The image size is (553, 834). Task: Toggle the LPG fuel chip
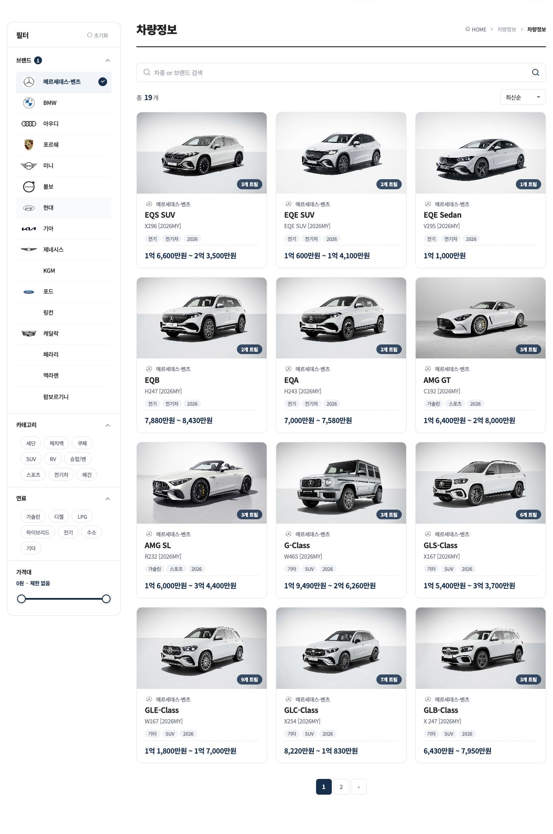(x=82, y=517)
